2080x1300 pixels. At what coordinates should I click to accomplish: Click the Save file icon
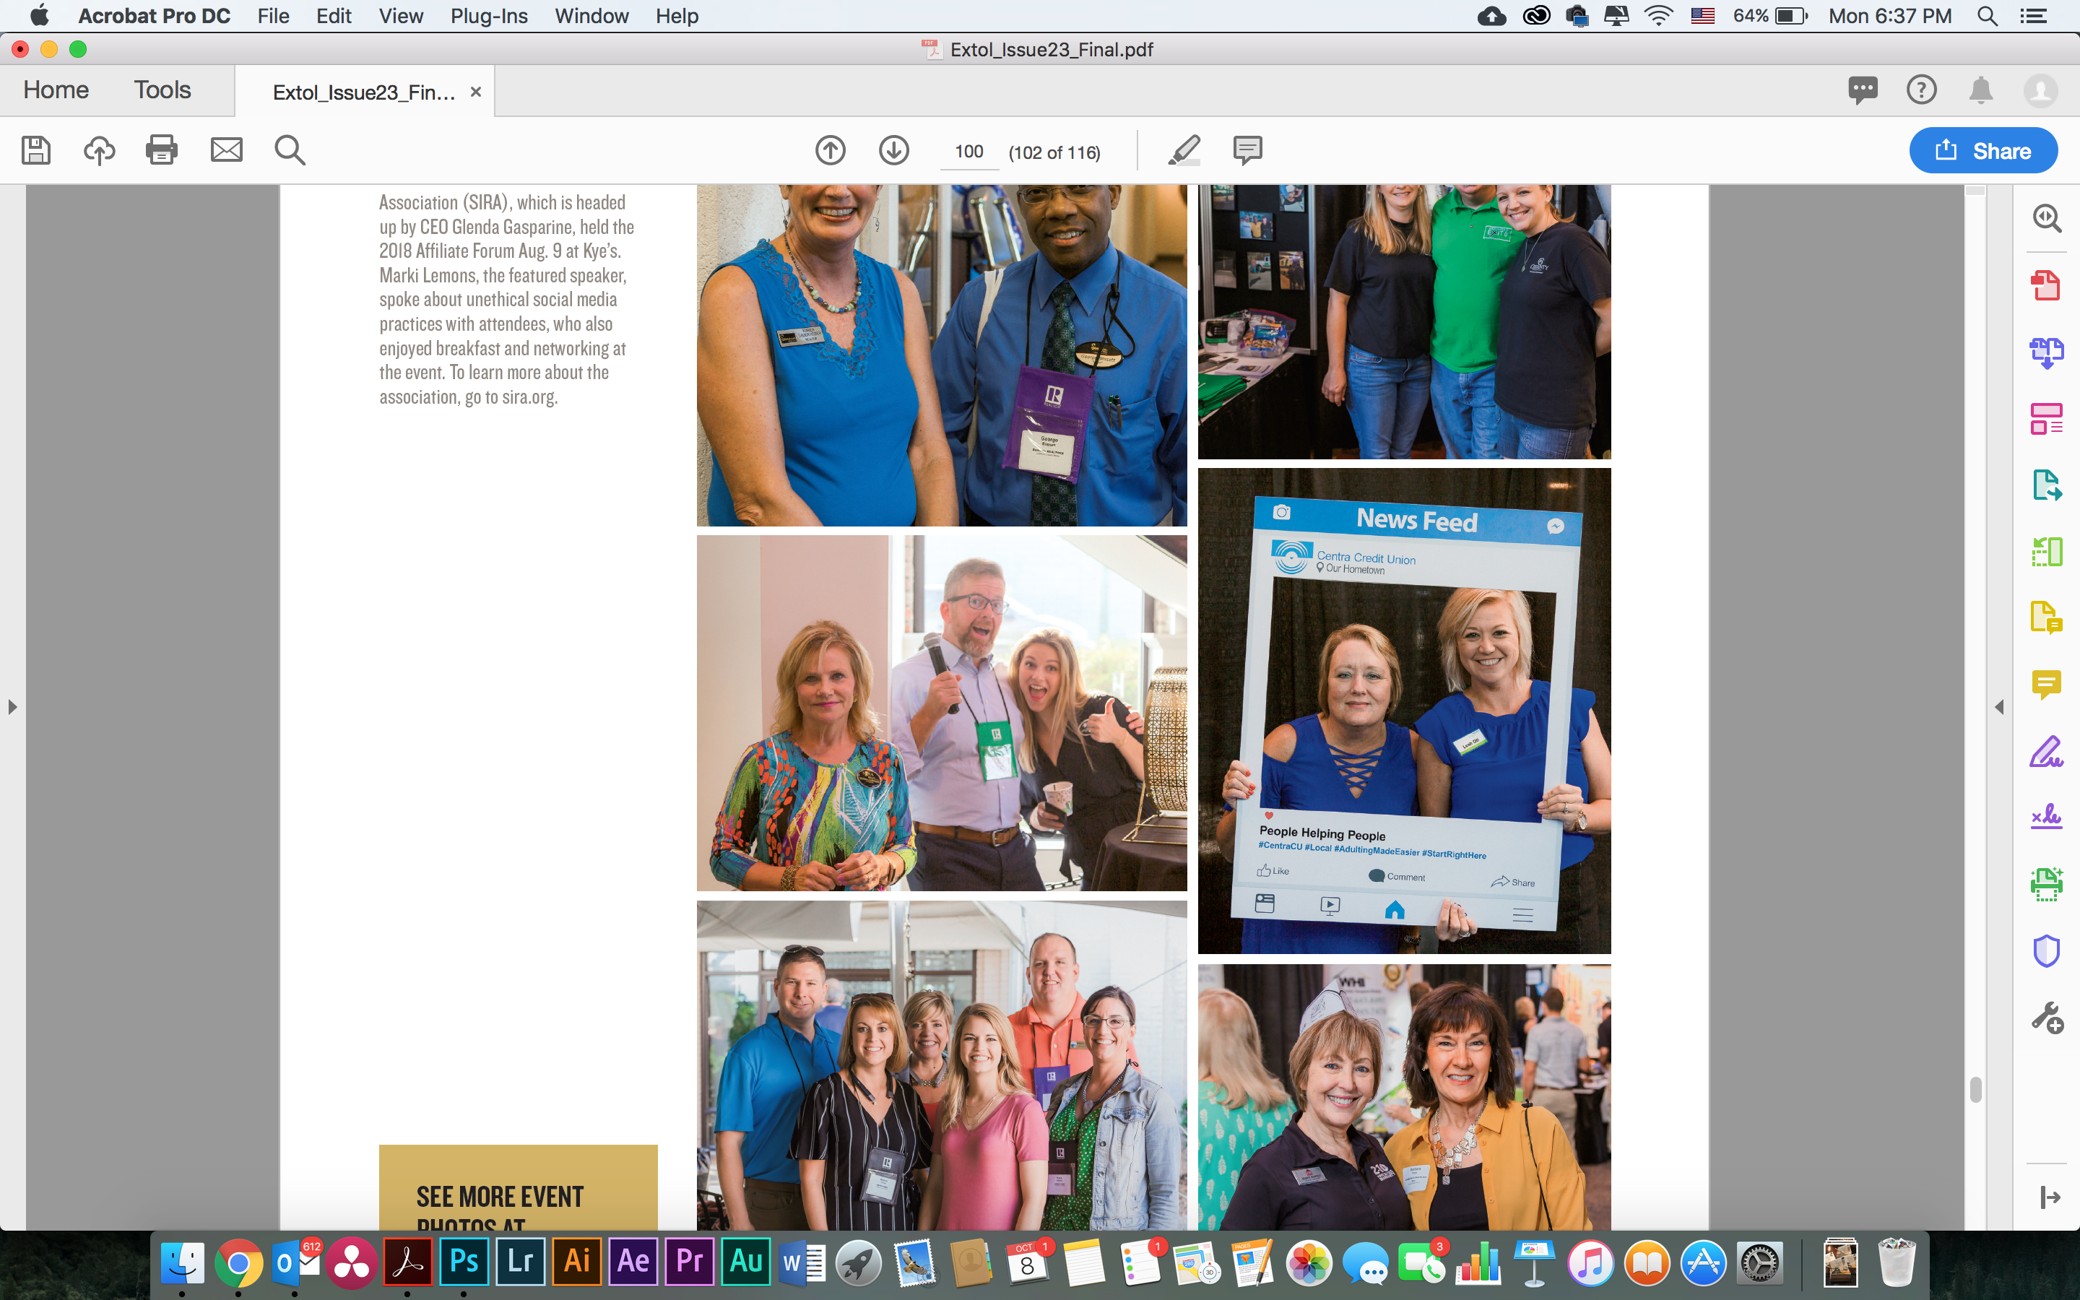35,150
